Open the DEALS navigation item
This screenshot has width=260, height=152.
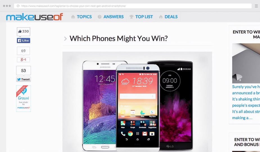tap(171, 17)
